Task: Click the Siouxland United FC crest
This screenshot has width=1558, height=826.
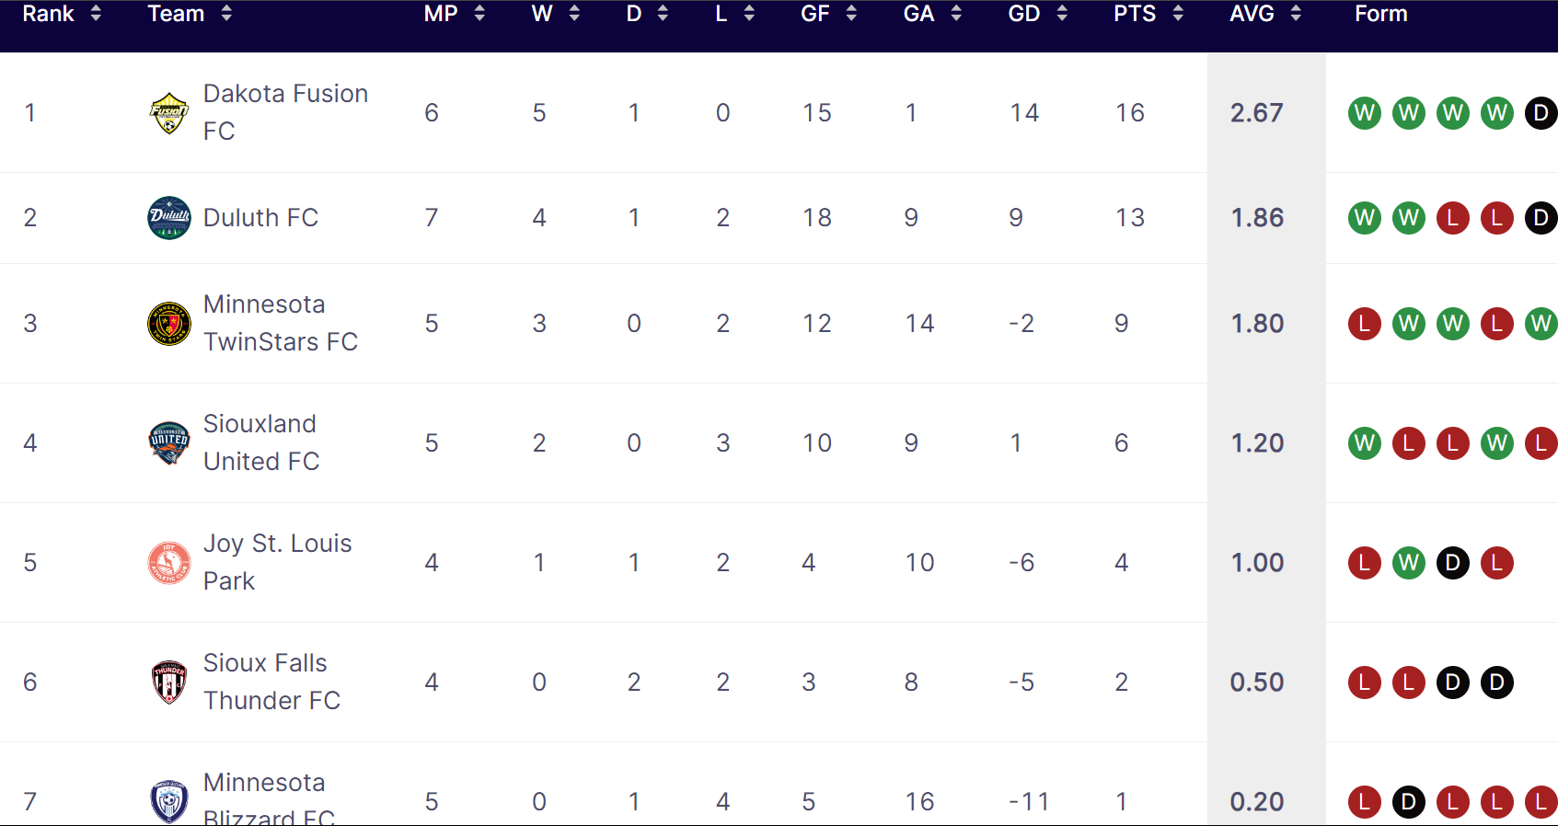Action: (x=168, y=442)
